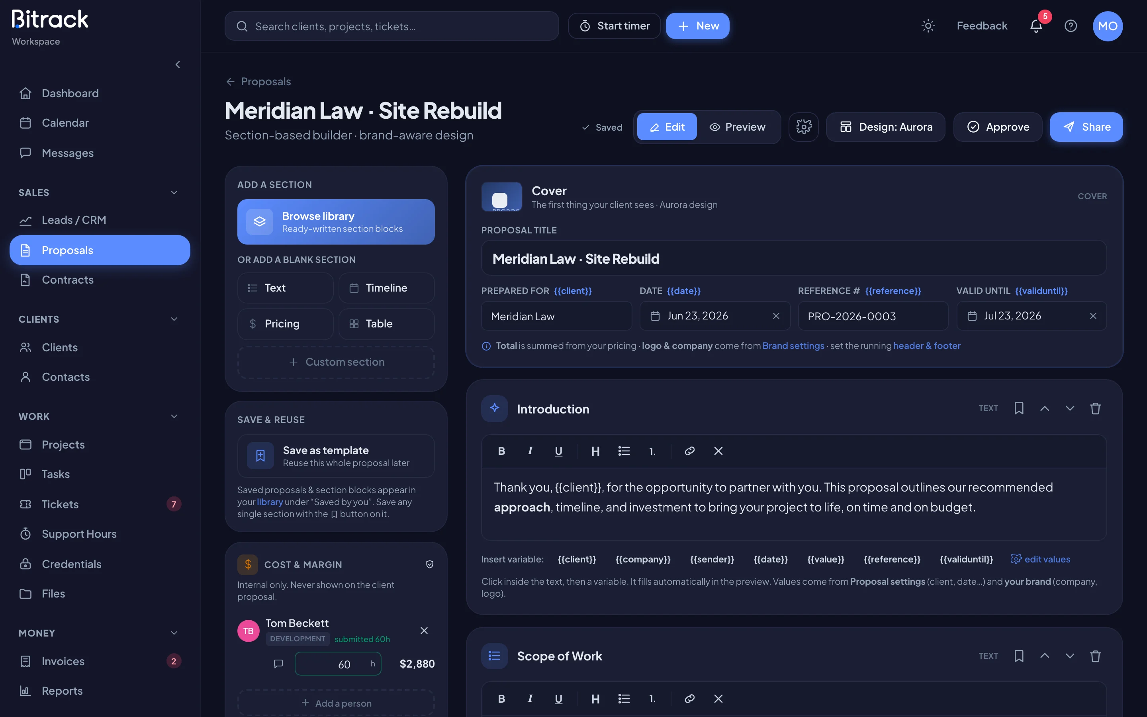Collapse the MONEY sidebar group

[174, 633]
